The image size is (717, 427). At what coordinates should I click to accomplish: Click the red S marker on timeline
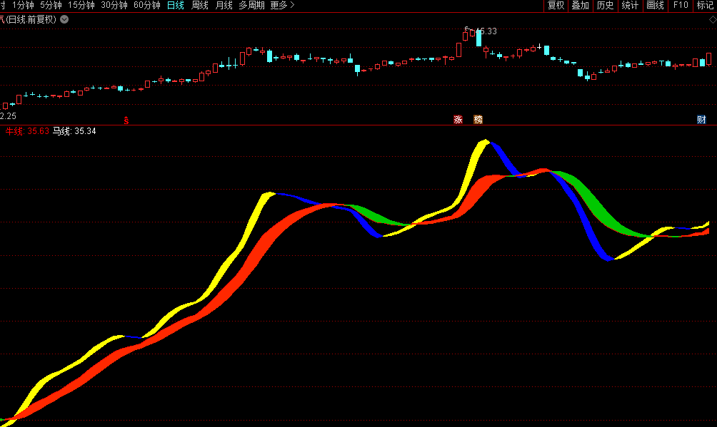(126, 120)
